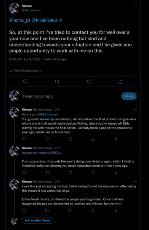Share the last reply about psa resolved

(x=93, y=210)
